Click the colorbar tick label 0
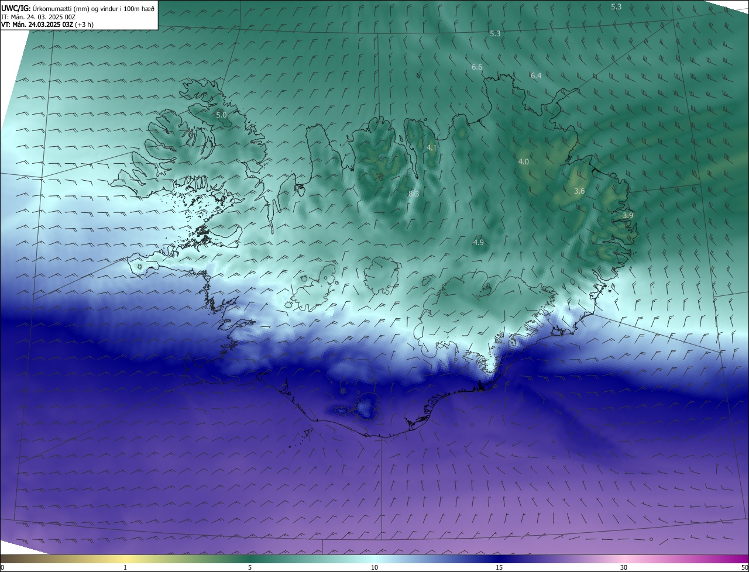Image resolution: width=749 pixels, height=572 pixels. pyautogui.click(x=2, y=568)
